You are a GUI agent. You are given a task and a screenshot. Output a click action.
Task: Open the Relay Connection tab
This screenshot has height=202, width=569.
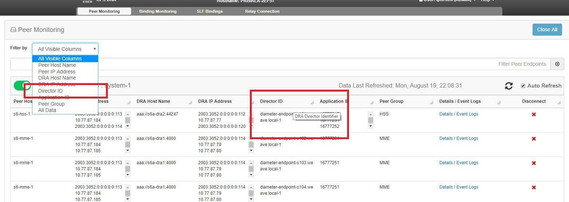[x=262, y=11]
